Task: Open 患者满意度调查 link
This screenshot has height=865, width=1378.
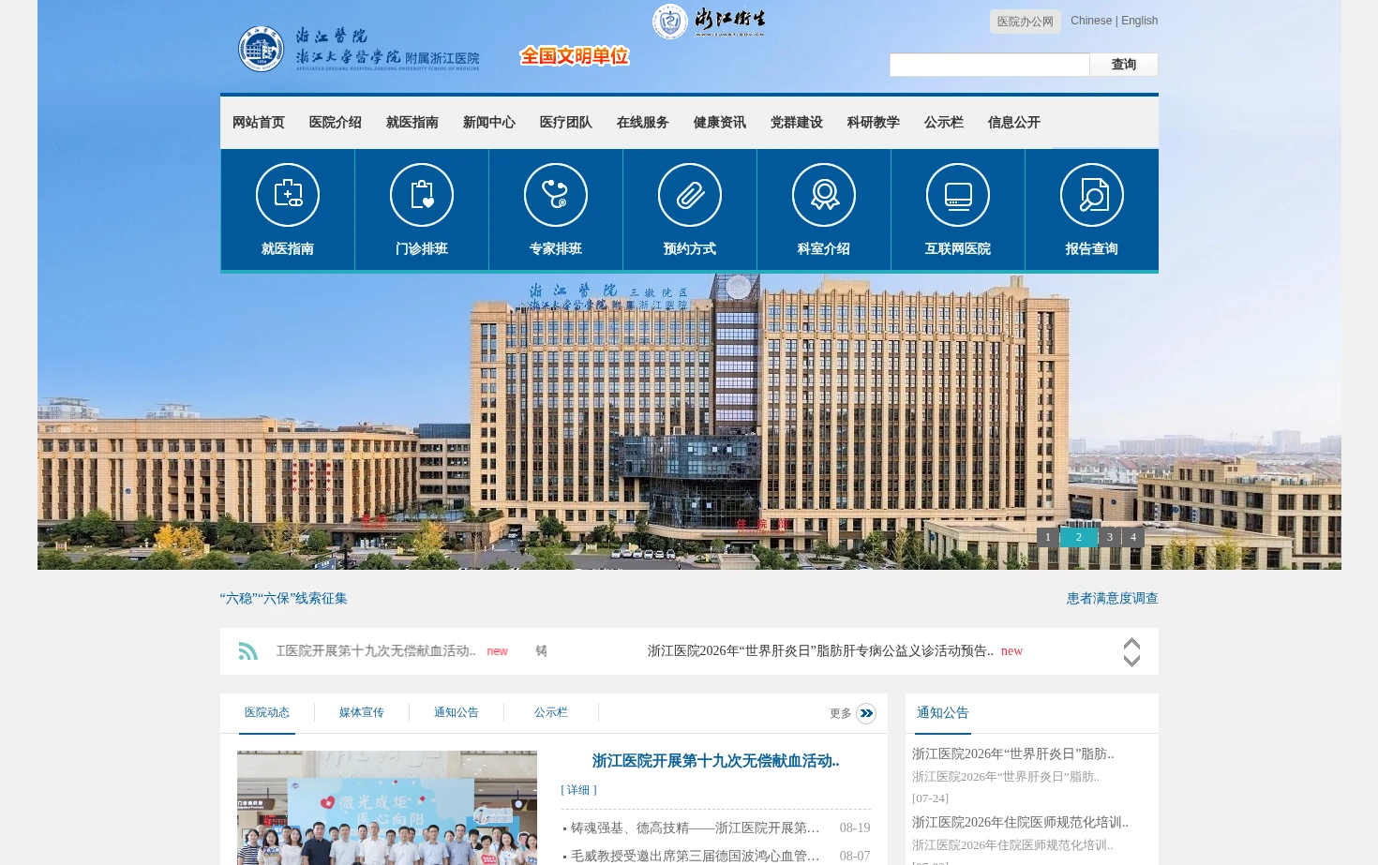Action: click(1113, 598)
